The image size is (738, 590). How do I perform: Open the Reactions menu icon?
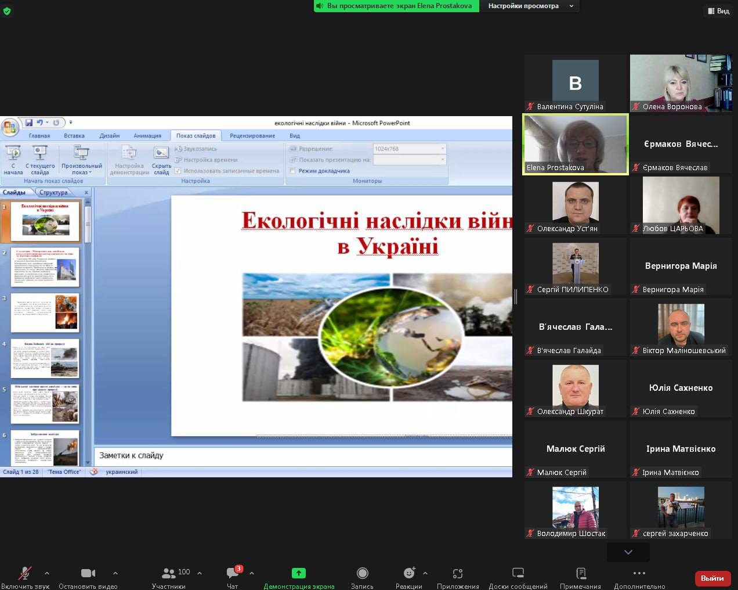tap(409, 574)
